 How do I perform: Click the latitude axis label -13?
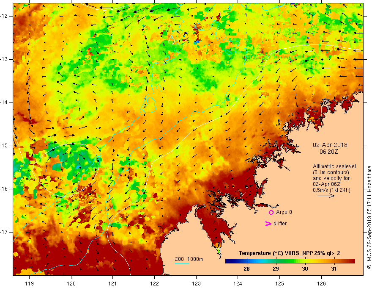tap(4, 59)
